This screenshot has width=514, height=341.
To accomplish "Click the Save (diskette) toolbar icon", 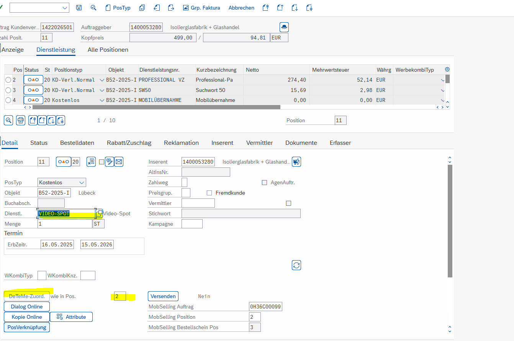I will tap(79, 8).
